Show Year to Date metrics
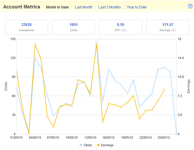 (x=137, y=7)
